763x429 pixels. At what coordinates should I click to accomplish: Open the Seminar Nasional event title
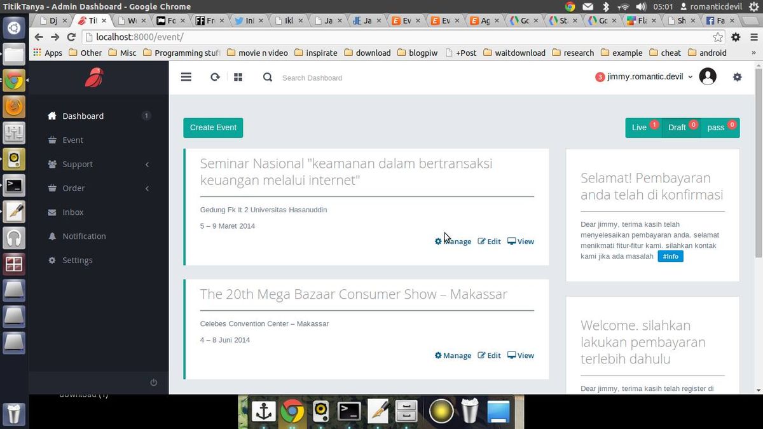[x=347, y=172]
